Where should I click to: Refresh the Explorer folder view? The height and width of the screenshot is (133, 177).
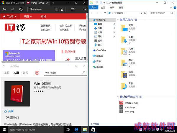(145, 13)
